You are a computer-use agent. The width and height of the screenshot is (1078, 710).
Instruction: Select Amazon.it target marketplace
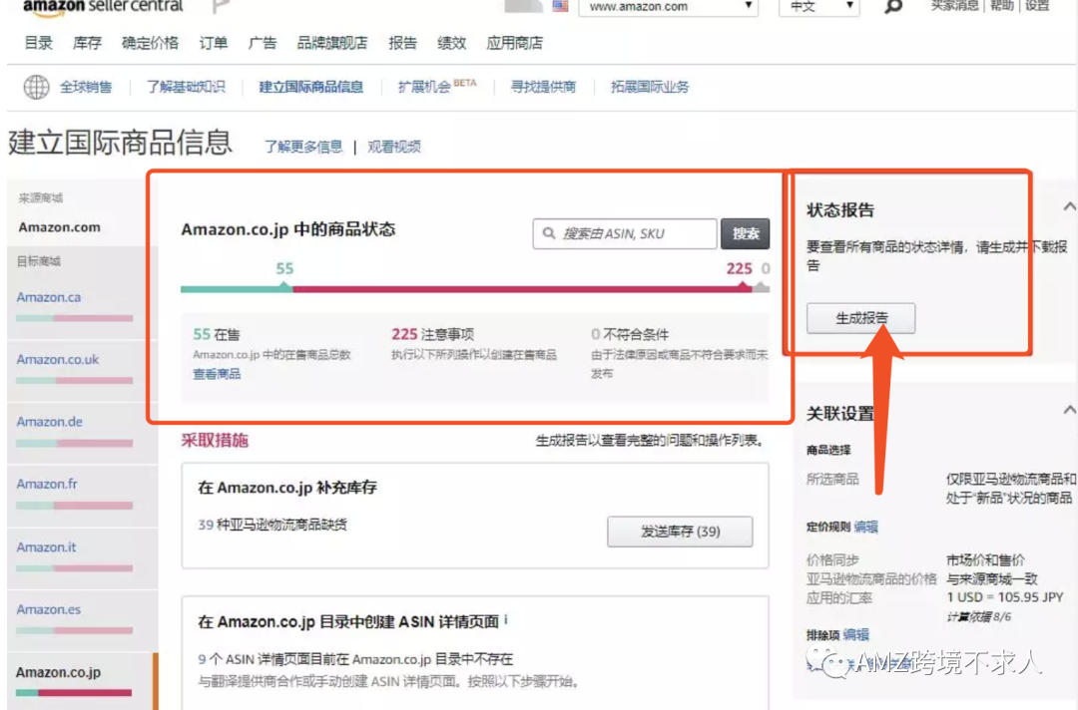[x=46, y=547]
